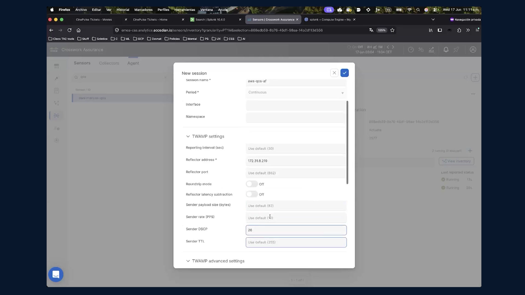The image size is (525, 295).
Task: Open user profile icon in Crosswork header
Action: tap(473, 49)
